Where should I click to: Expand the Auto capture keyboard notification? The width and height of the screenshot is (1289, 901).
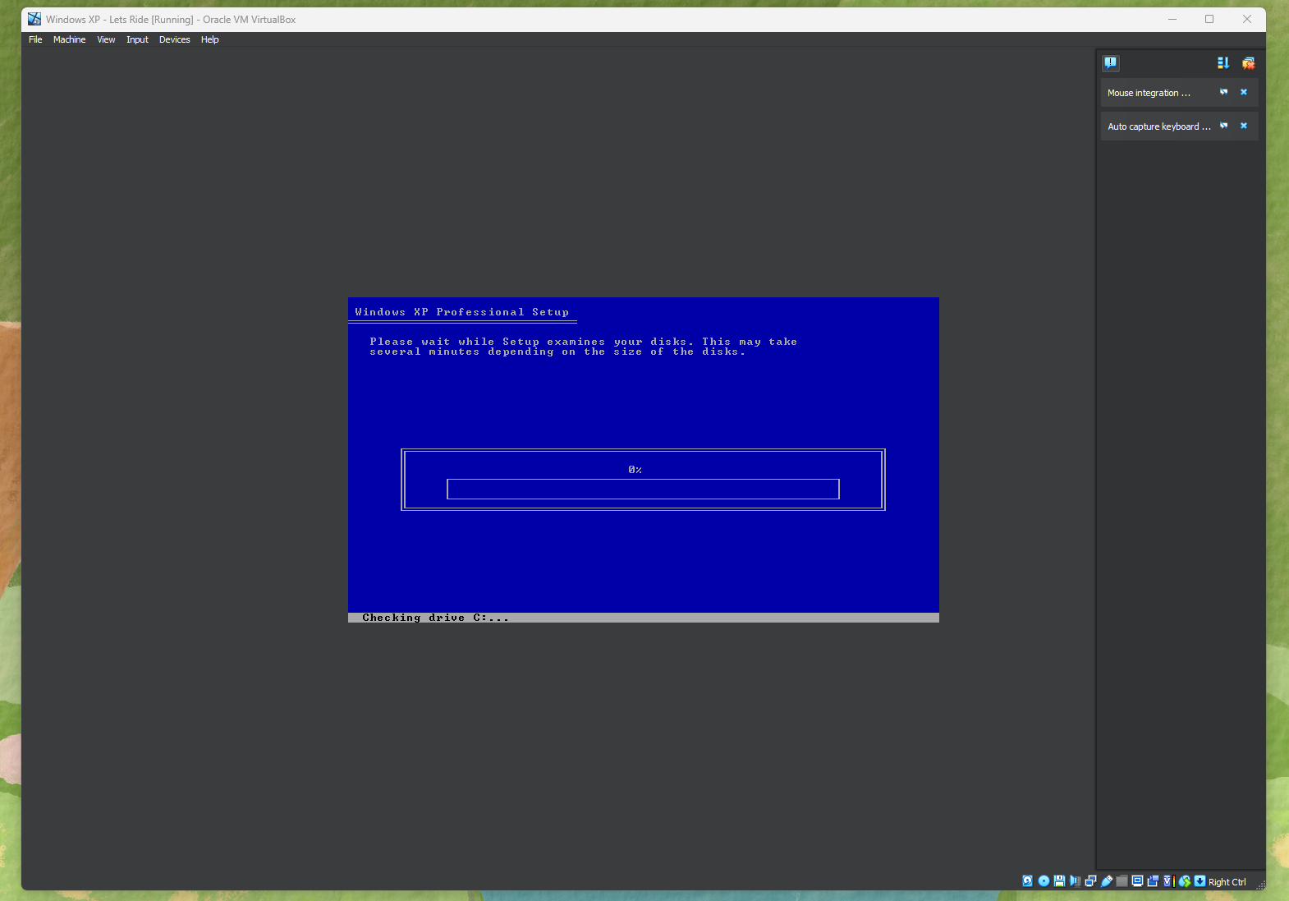(x=1158, y=126)
